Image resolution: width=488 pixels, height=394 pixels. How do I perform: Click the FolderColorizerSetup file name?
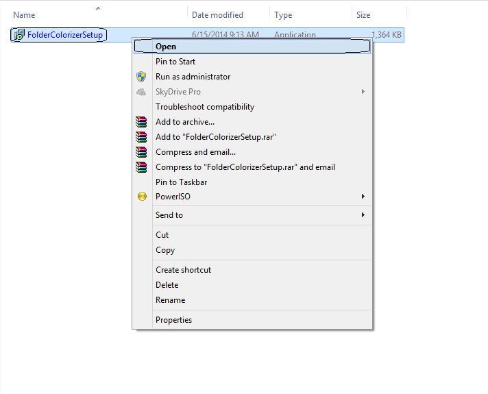(64, 35)
